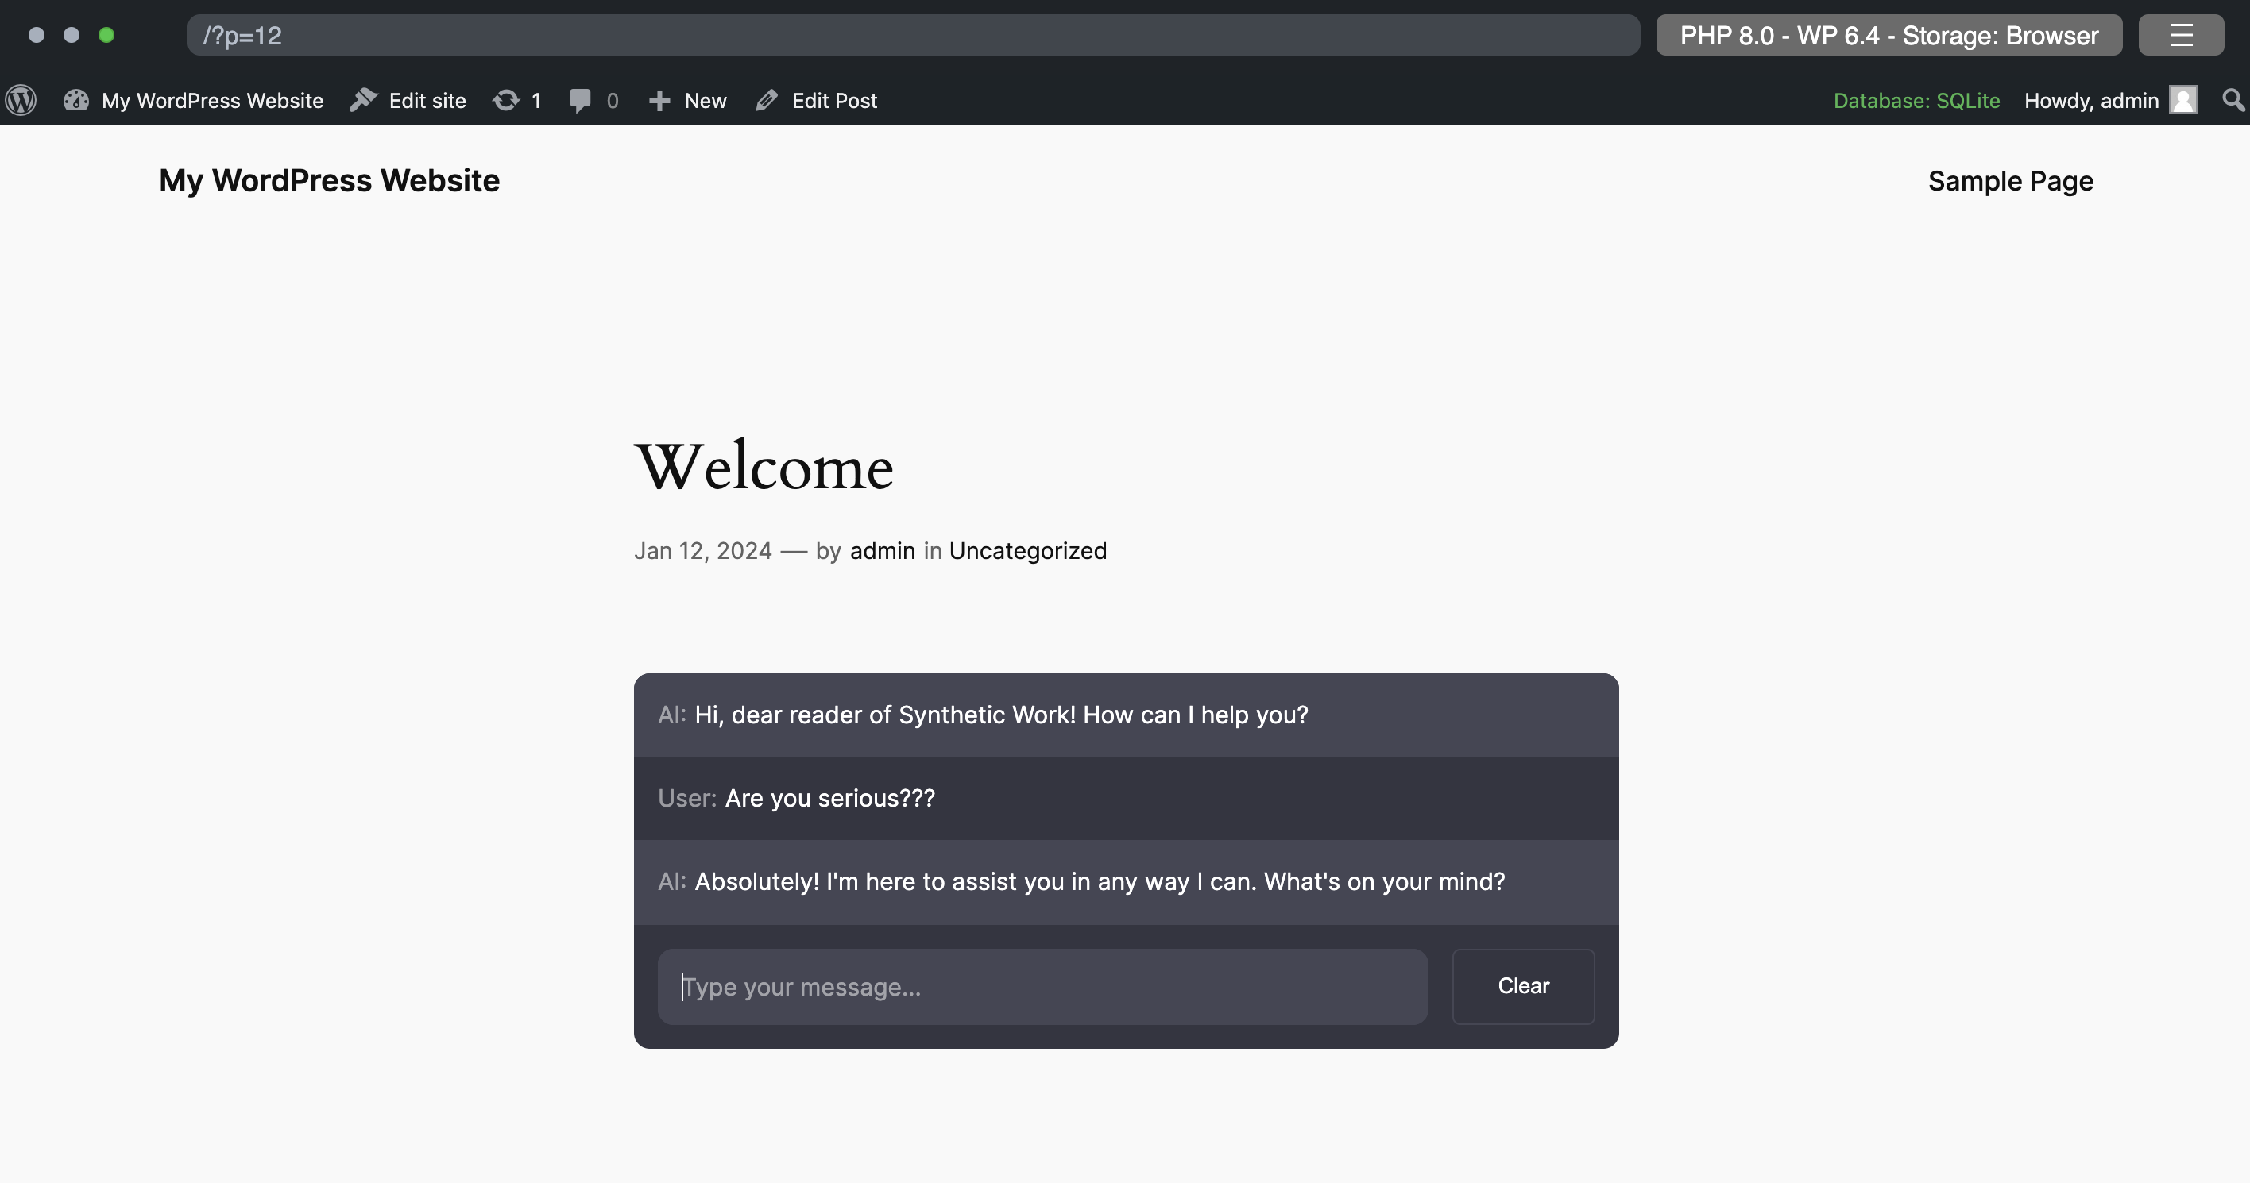Click updates count '1' in admin bar
This screenshot has height=1183, width=2250.
536,100
